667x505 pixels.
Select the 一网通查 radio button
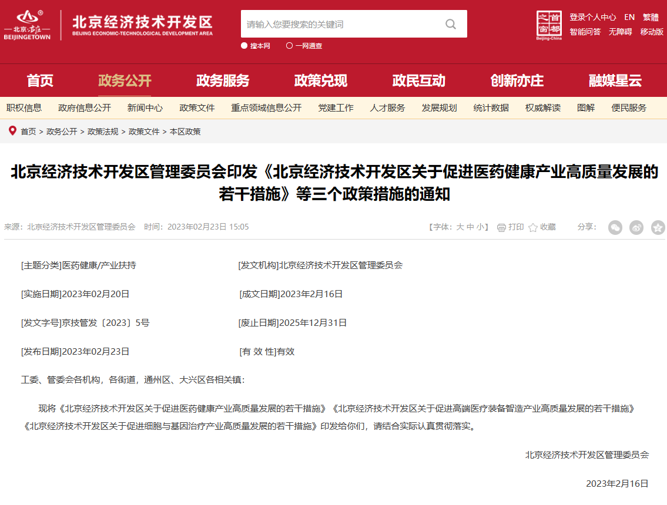click(289, 46)
